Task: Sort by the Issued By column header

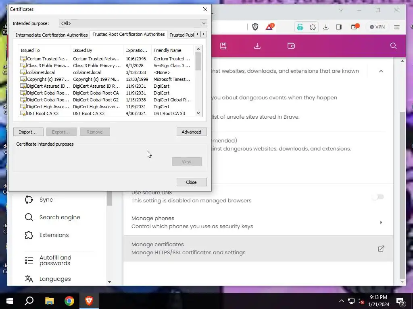Action: [97, 50]
